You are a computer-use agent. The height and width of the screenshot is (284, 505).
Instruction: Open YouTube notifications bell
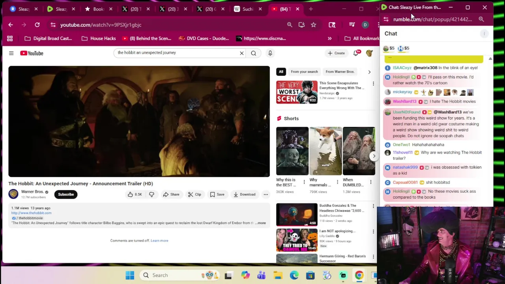356,53
